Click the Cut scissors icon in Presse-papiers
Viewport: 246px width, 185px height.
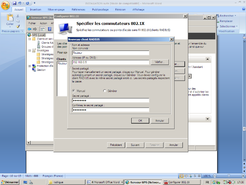[18, 16]
